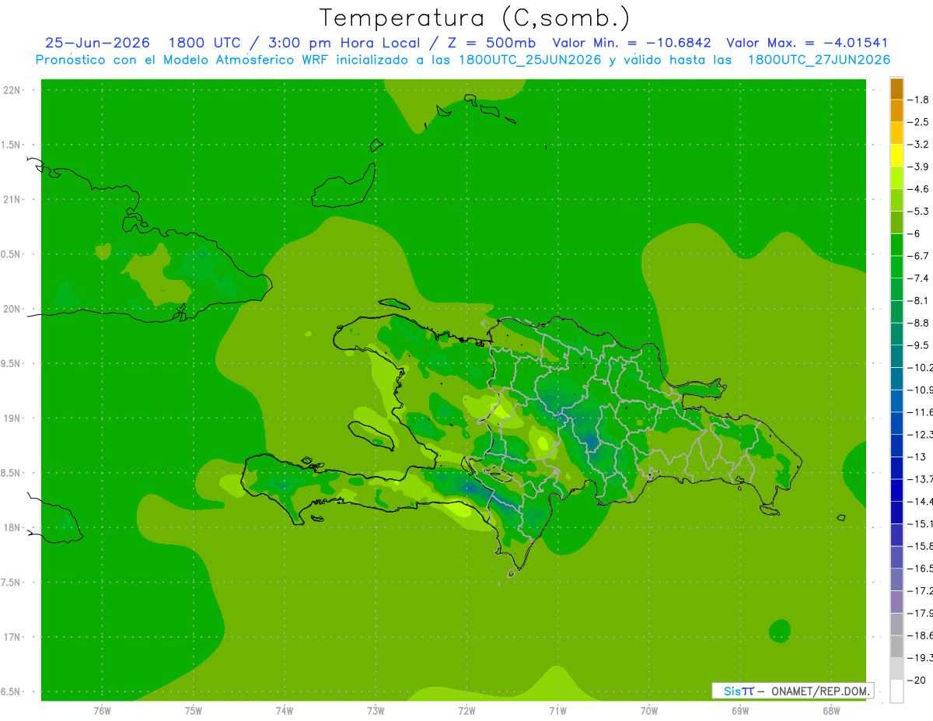This screenshot has width=933, height=721.
Task: Click the '-8.1' colorbar value
Action: coord(919,300)
